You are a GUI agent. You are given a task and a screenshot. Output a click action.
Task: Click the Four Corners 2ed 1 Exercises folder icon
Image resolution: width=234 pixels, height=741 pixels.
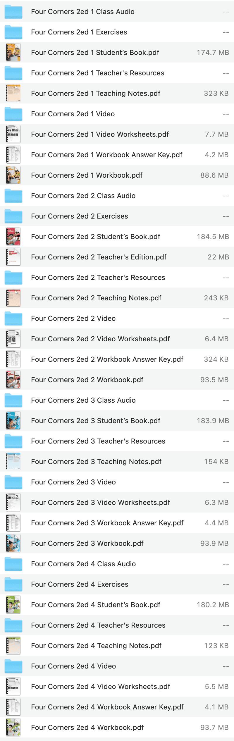(x=13, y=32)
